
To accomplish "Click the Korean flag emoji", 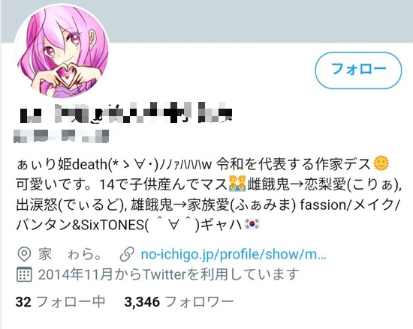I will (x=252, y=224).
